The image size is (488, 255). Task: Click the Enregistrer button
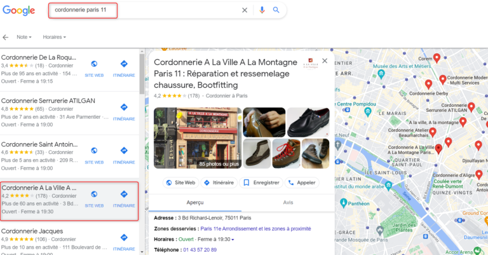(261, 183)
